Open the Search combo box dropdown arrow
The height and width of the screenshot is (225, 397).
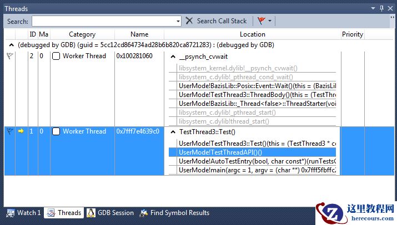178,21
